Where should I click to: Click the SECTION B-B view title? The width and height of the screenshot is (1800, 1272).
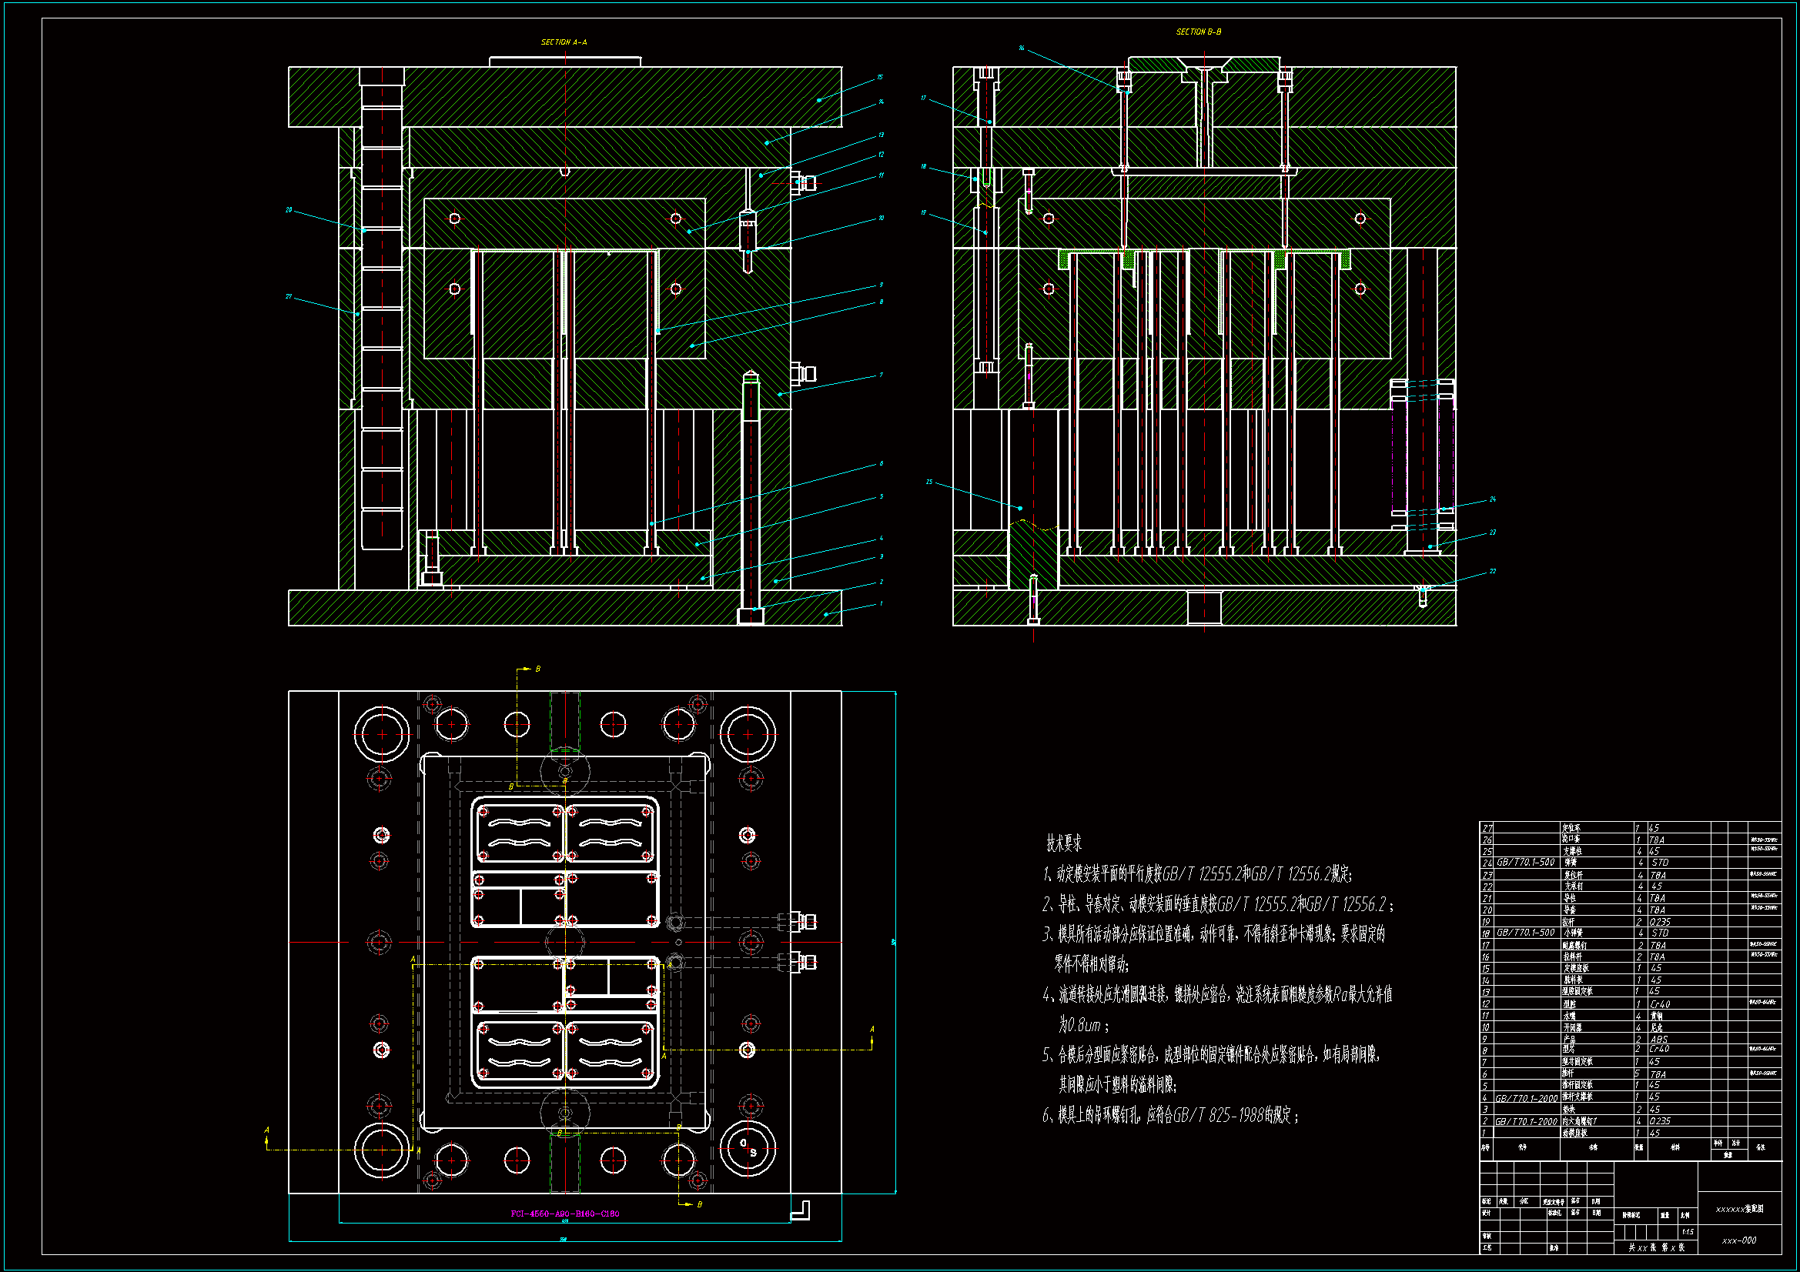point(1198,32)
